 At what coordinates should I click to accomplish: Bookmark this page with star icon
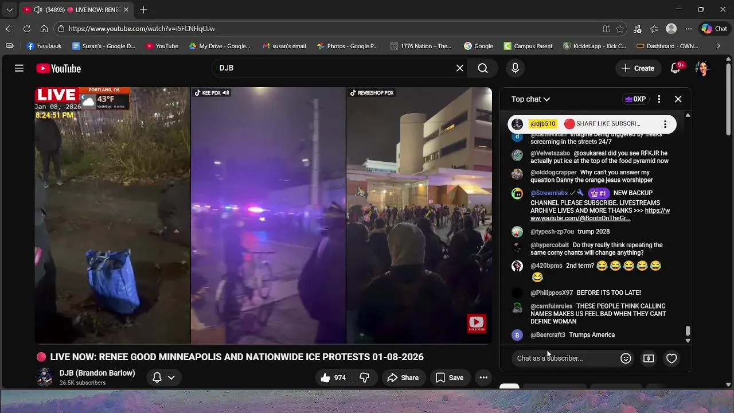pyautogui.click(x=620, y=29)
